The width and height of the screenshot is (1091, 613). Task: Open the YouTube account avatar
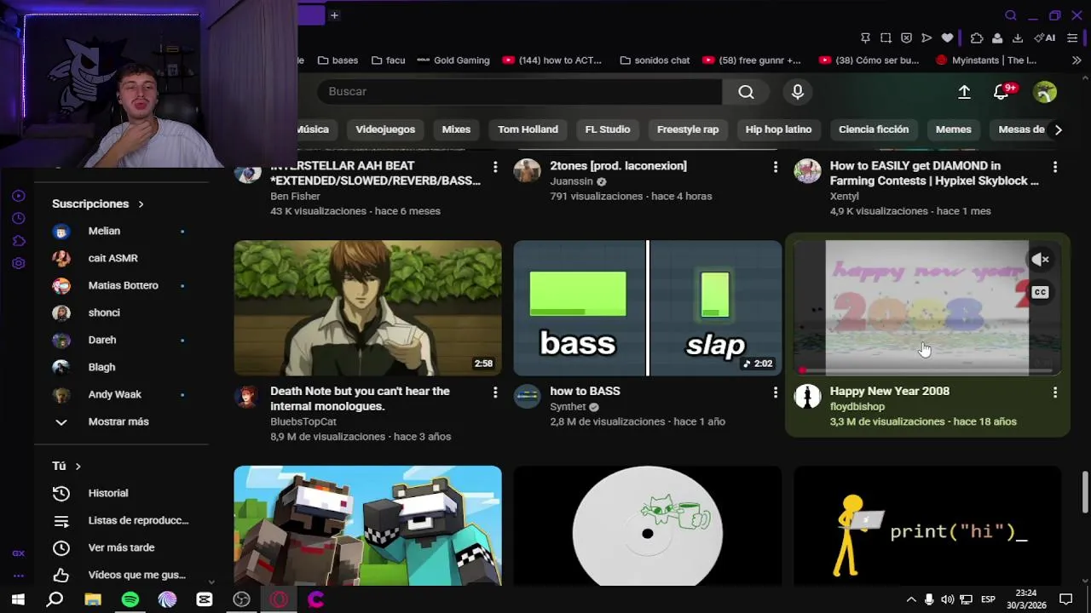click(x=1045, y=92)
